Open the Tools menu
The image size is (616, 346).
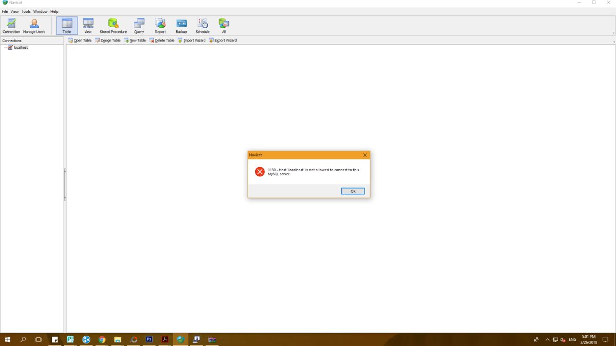pos(26,11)
